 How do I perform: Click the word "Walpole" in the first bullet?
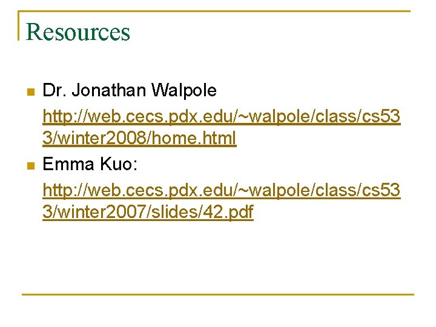pos(184,91)
